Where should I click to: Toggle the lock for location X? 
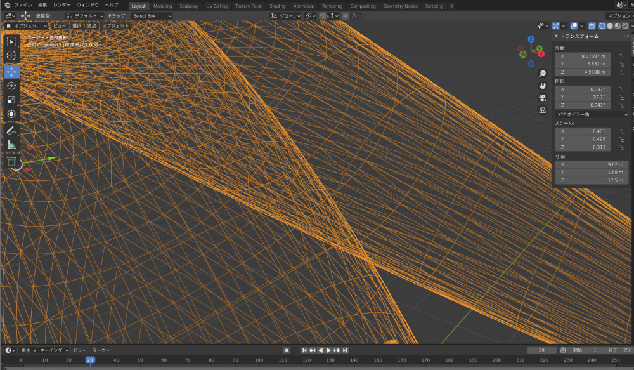[x=621, y=56]
